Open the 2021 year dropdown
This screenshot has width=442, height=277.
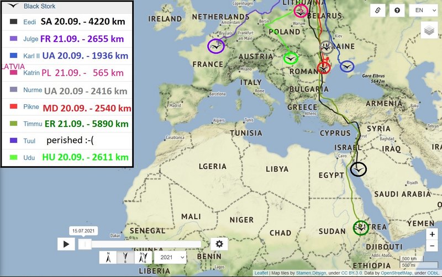click(170, 257)
